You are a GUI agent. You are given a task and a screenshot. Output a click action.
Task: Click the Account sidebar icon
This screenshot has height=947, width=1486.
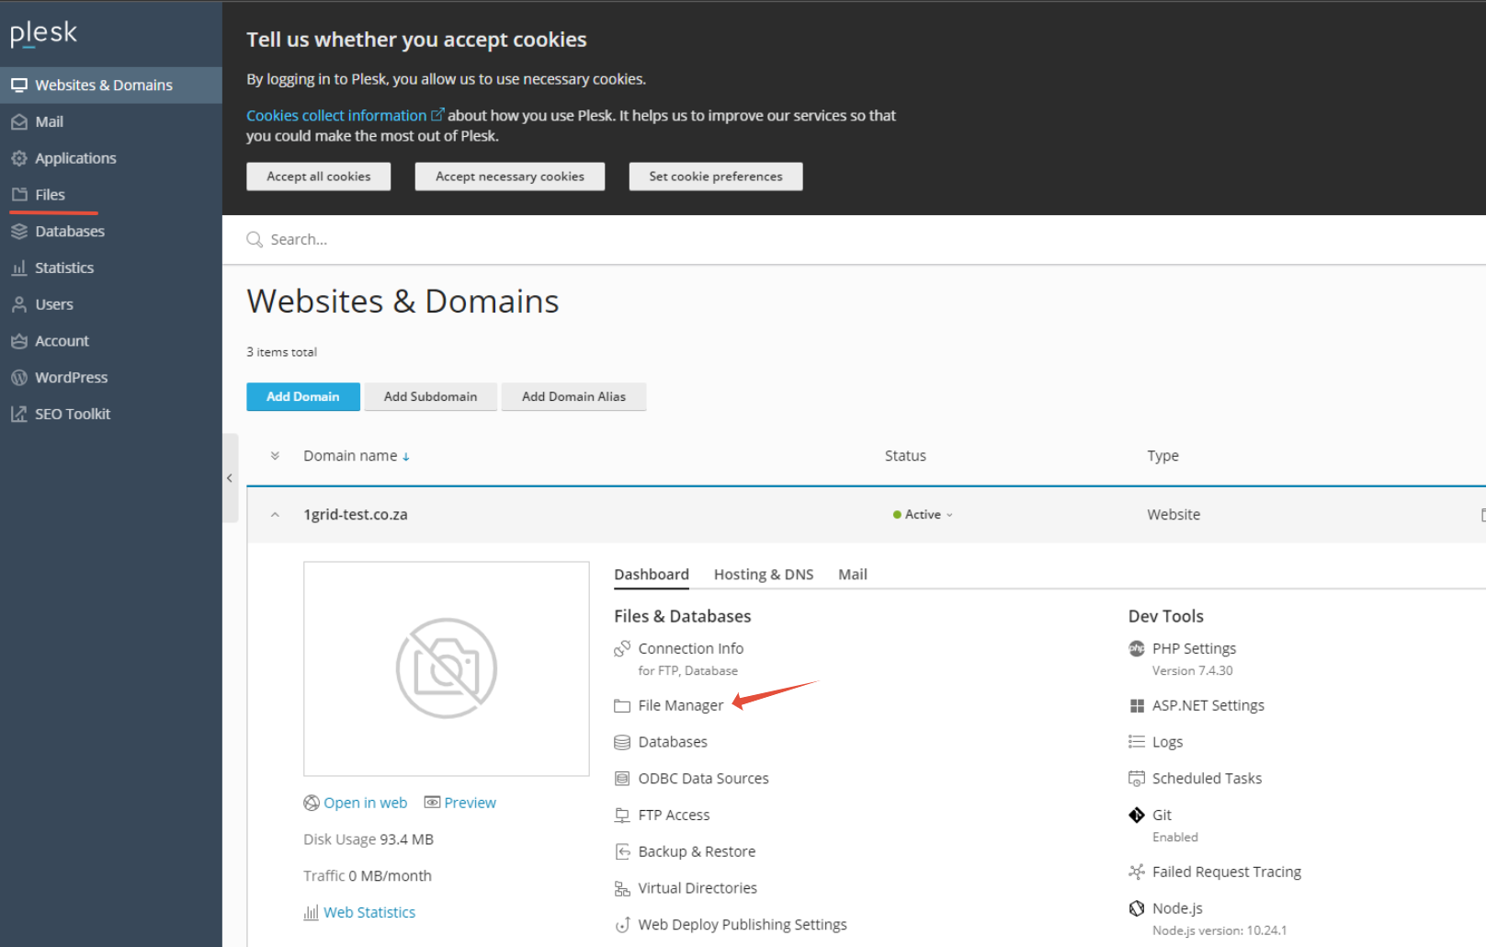coord(18,341)
